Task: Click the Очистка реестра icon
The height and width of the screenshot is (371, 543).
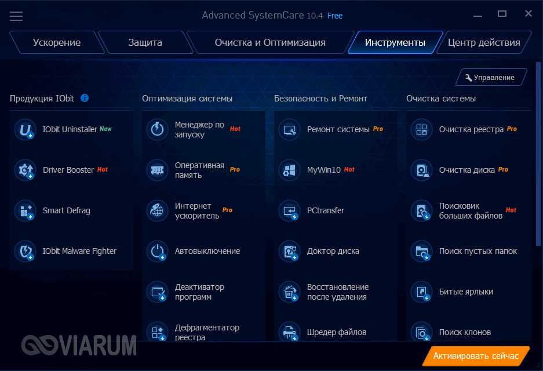Action: [421, 129]
